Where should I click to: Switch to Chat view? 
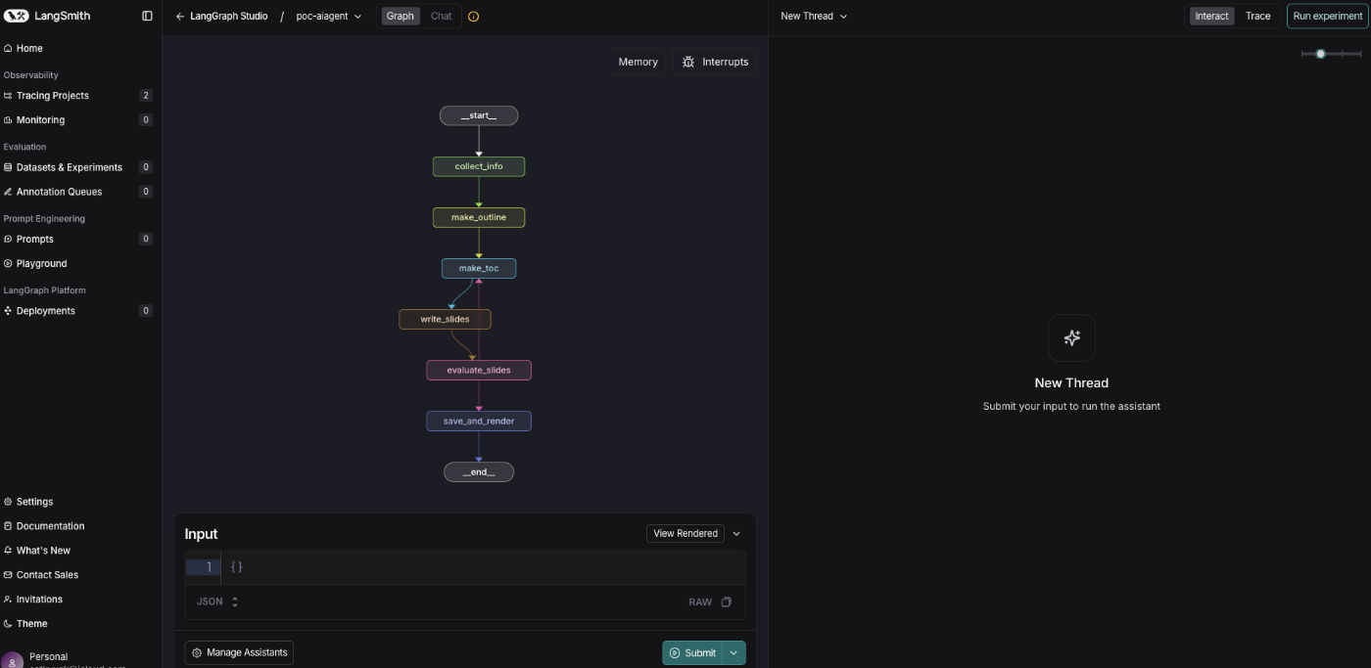coord(442,16)
